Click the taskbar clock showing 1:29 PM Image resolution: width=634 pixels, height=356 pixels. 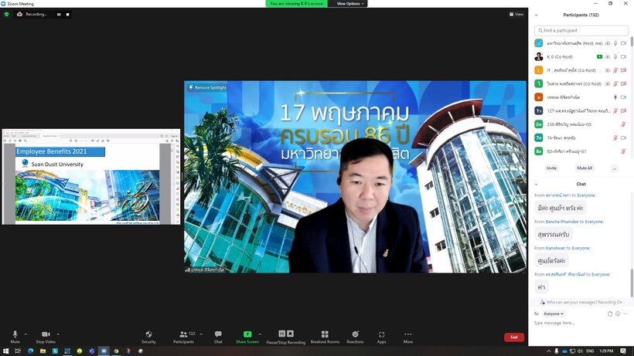tap(606, 351)
